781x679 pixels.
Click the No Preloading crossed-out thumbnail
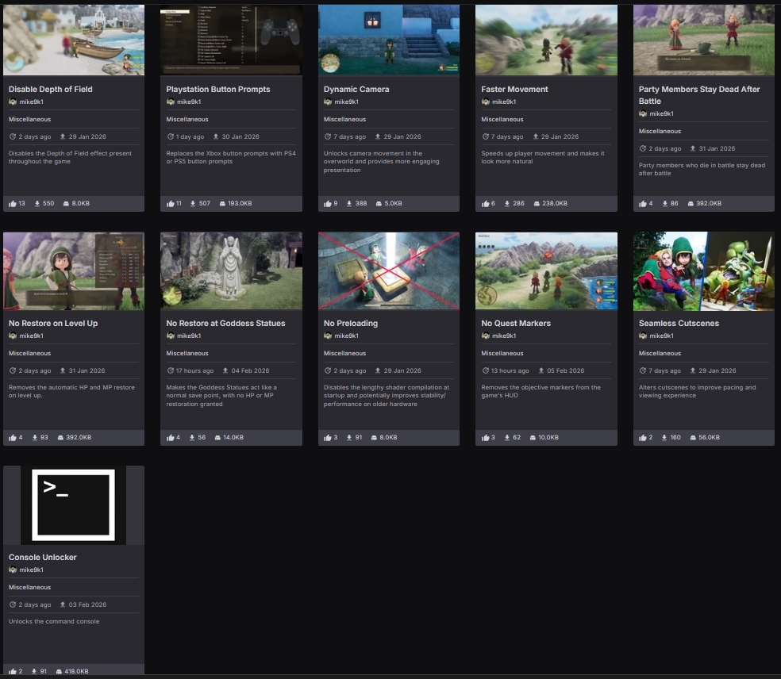388,270
